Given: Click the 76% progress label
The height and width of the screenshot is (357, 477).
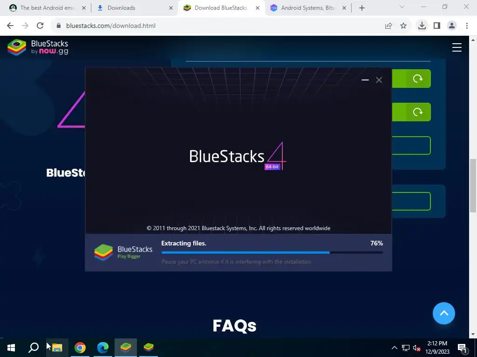Looking at the screenshot, I should [x=376, y=243].
